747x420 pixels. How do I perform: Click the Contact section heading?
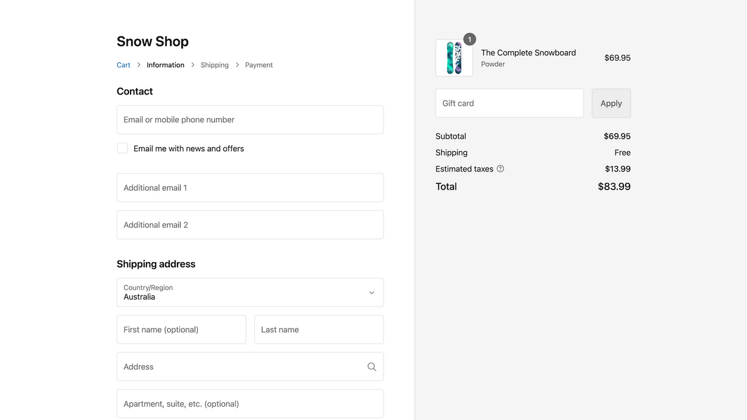click(x=135, y=91)
